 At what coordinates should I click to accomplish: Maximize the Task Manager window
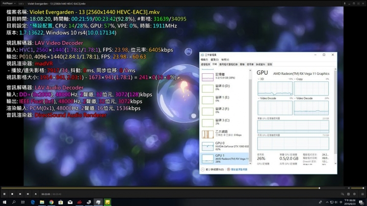pos(324,55)
